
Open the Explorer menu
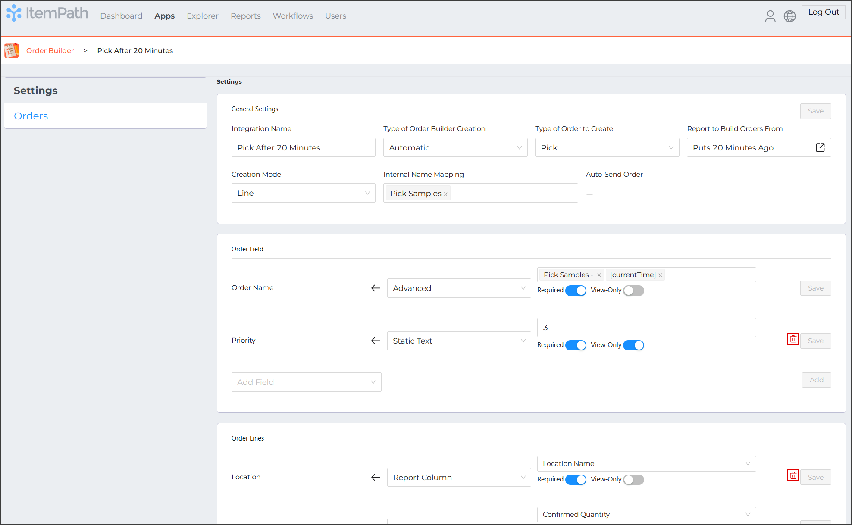[x=203, y=16]
